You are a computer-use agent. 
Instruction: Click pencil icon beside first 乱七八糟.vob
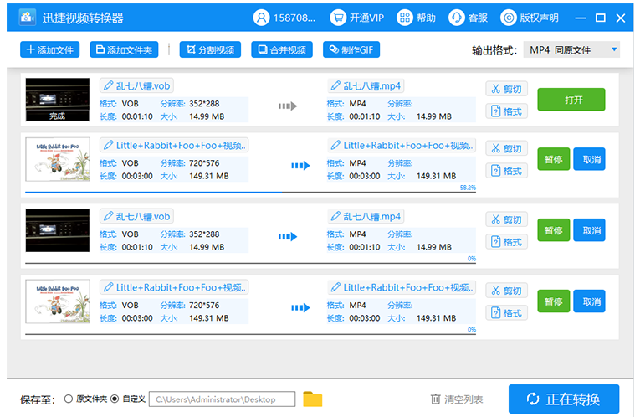(x=108, y=85)
